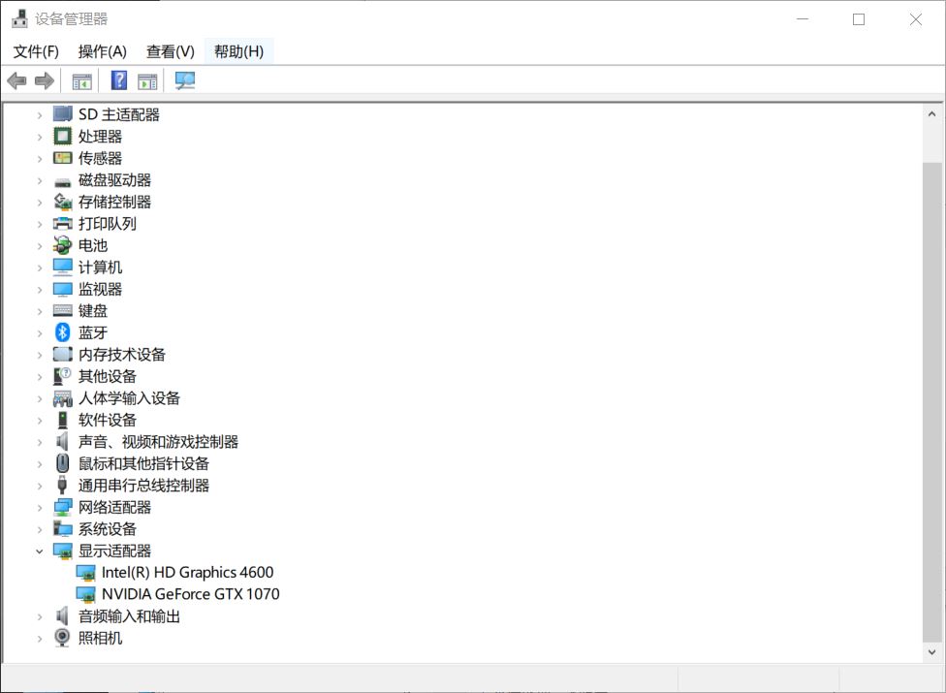Toggle the console tree pane icon
Screen dimensions: 946x693
coord(82,80)
